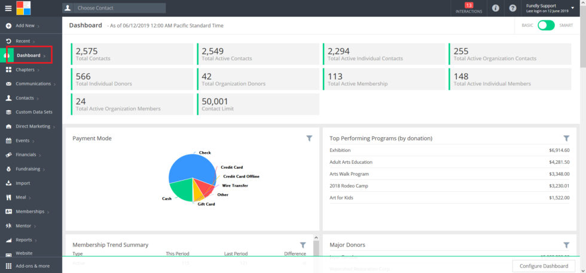Click the Memberships card icon

coord(8,212)
